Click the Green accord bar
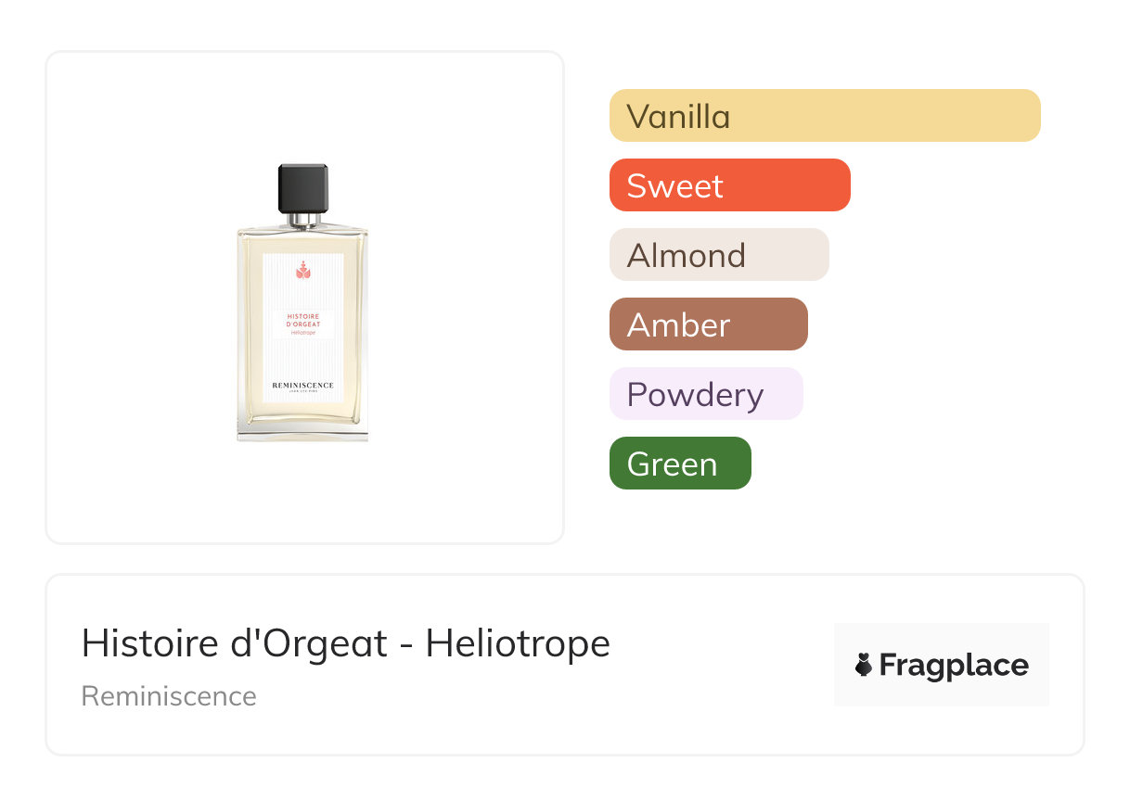This screenshot has width=1130, height=801. [x=679, y=464]
